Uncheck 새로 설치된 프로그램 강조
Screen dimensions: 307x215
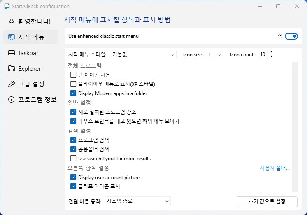pyautogui.click(x=73, y=112)
